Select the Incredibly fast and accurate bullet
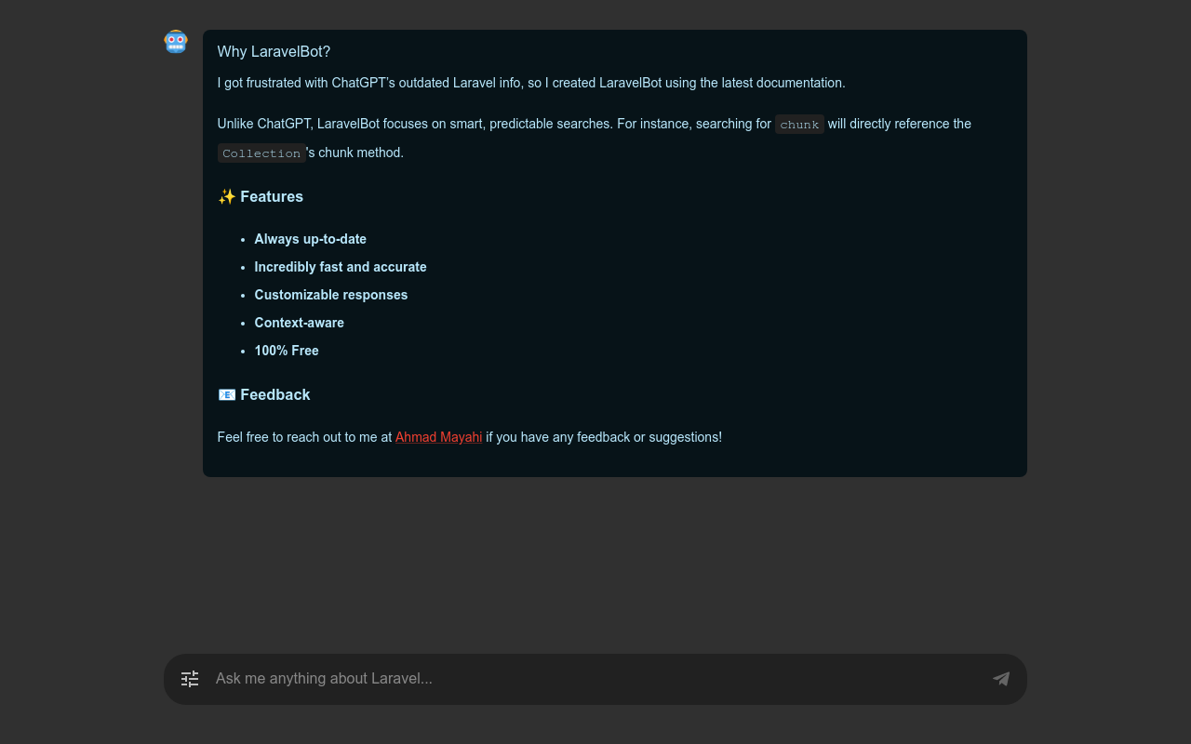This screenshot has width=1191, height=744. click(341, 267)
